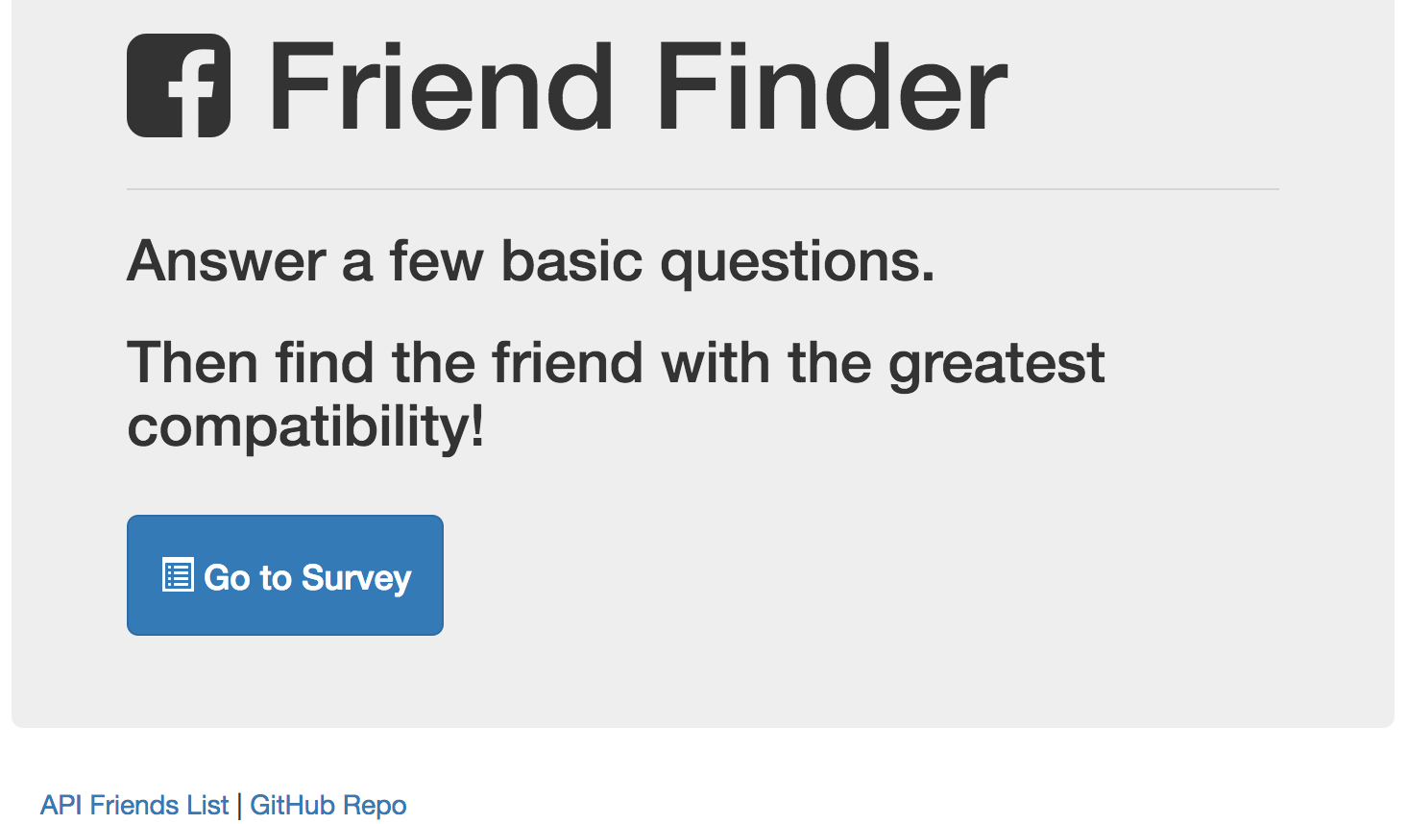This screenshot has height=824, width=1408.
Task: Click the word "GitHub" in the footer
Action: 292,805
